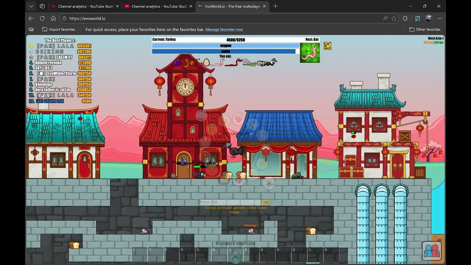This screenshot has width=471, height=265.
Task: Click CALVIN LAM rank 23 entry
Action: pos(60,101)
